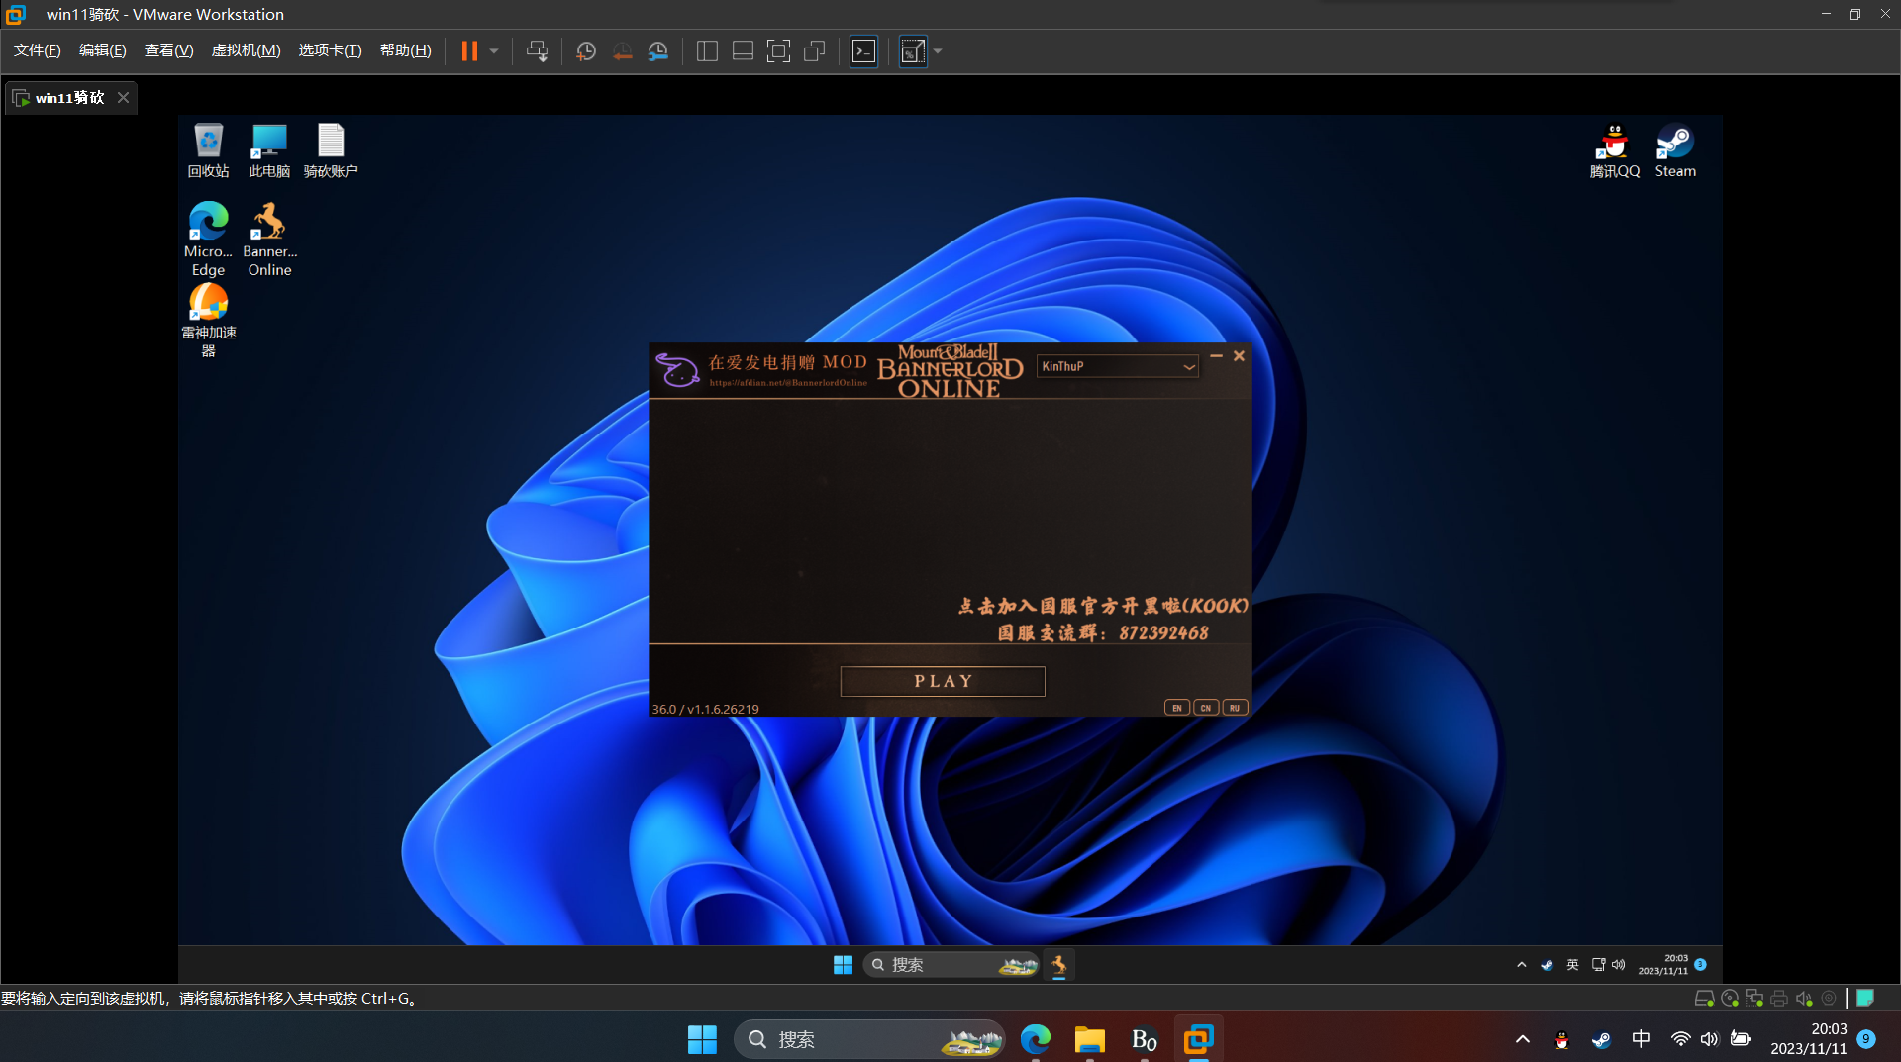Click the VMware sound card status icon
The image size is (1901, 1062).
click(x=1804, y=998)
